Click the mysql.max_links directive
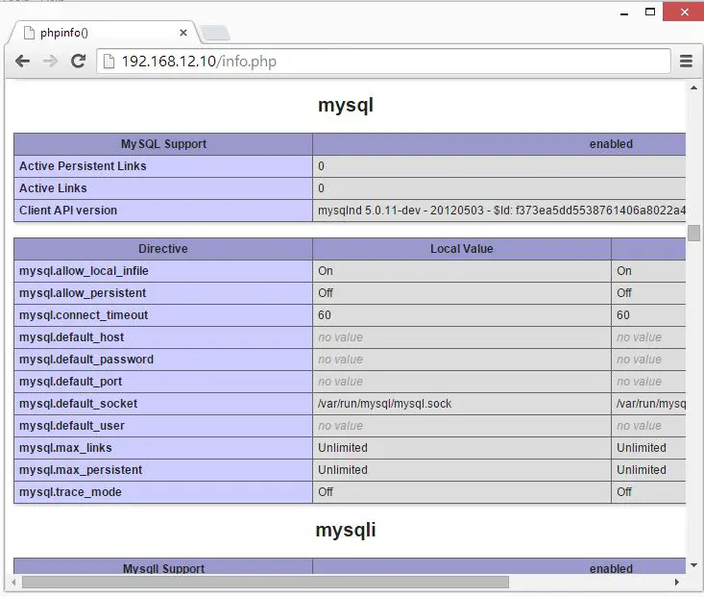704x597 pixels. pyautogui.click(x=65, y=447)
